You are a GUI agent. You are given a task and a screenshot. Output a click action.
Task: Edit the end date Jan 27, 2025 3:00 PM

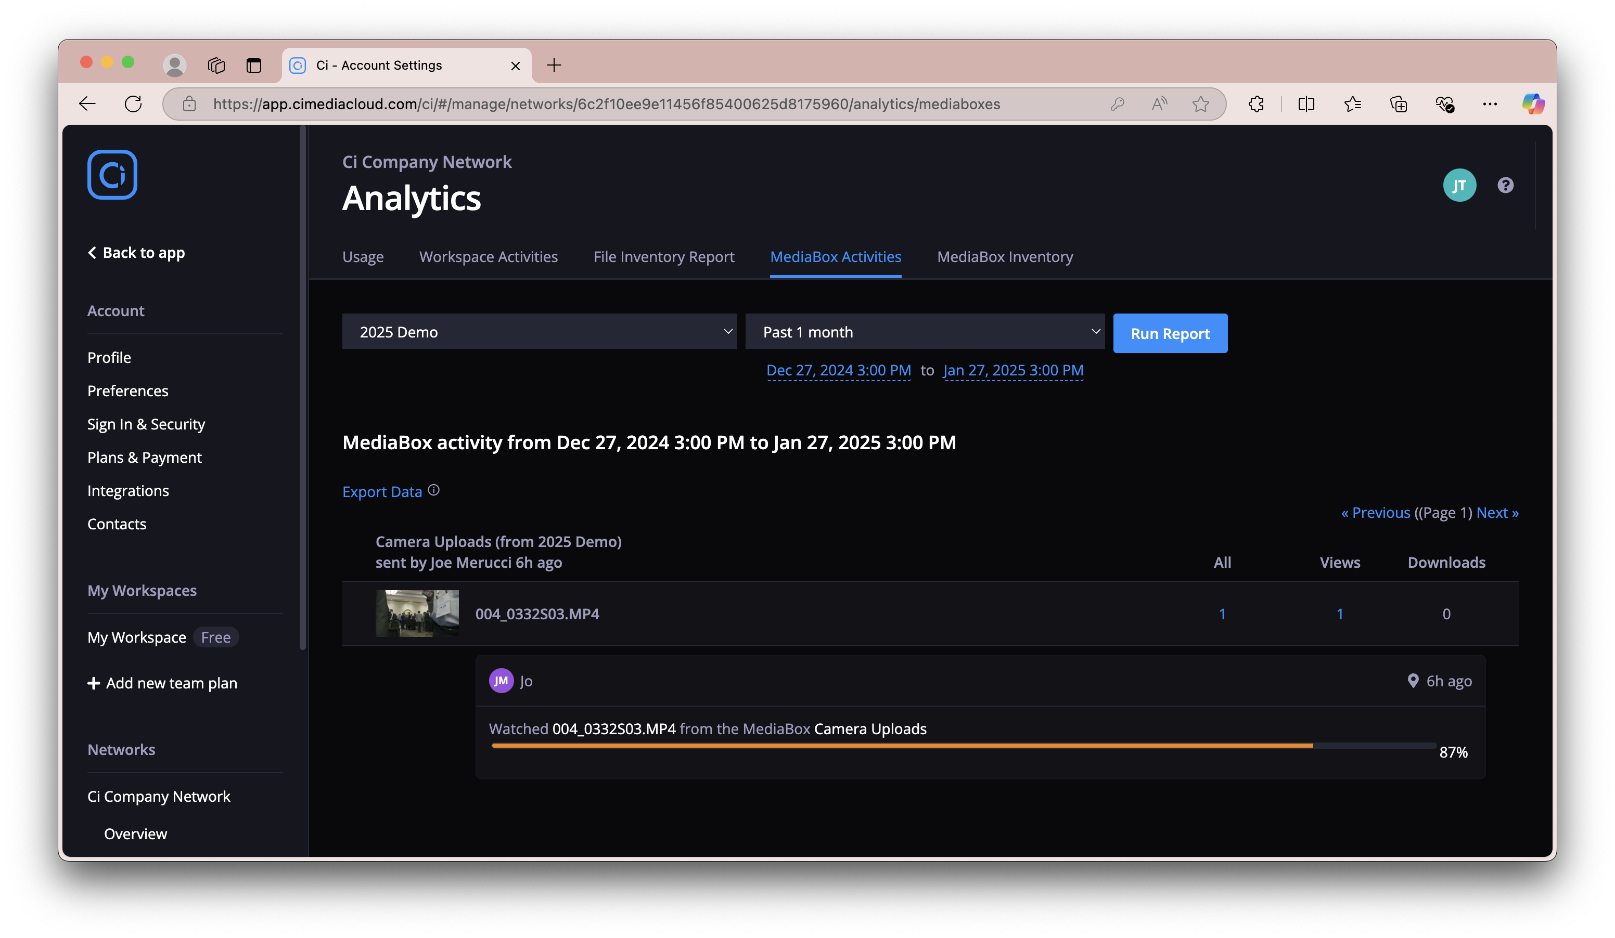pyautogui.click(x=1012, y=370)
